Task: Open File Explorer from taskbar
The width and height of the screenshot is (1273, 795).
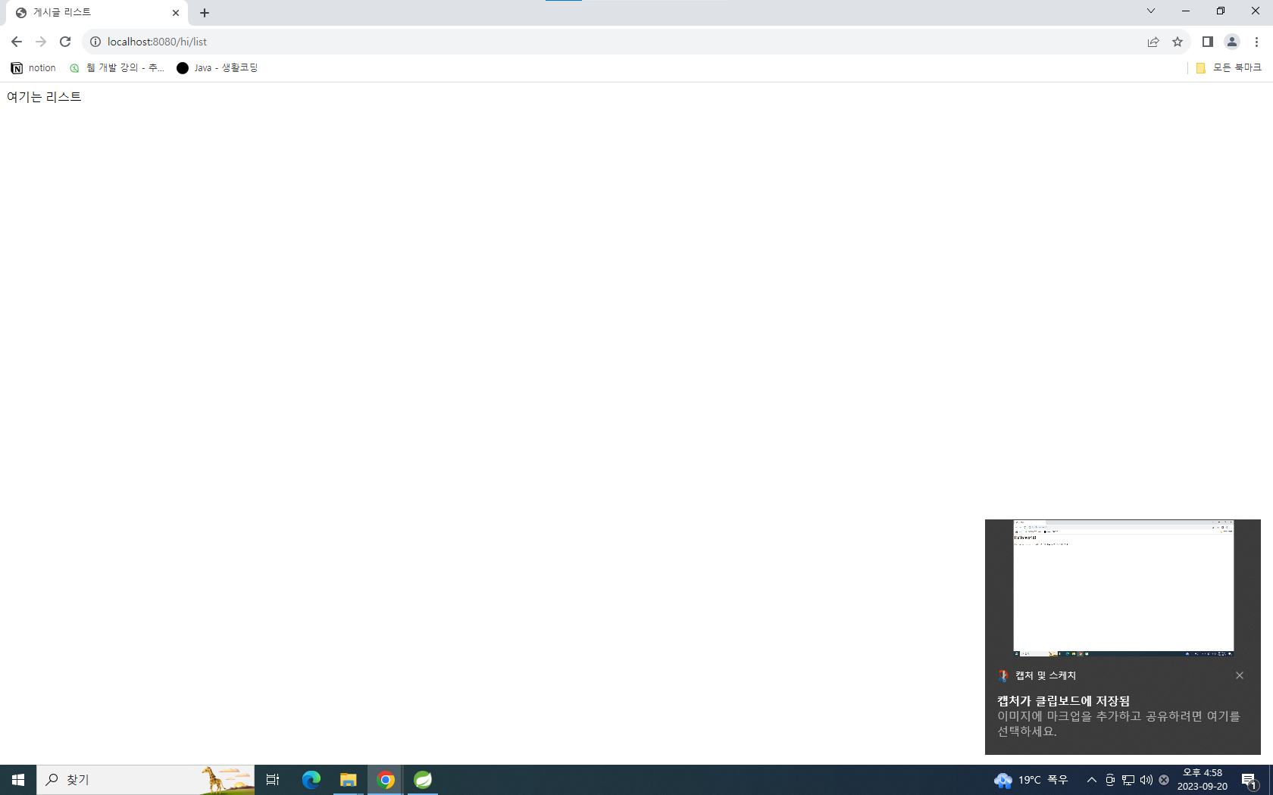Action: tap(349, 780)
